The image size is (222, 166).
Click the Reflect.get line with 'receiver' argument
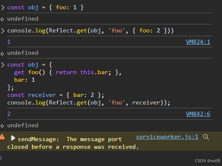88,102
